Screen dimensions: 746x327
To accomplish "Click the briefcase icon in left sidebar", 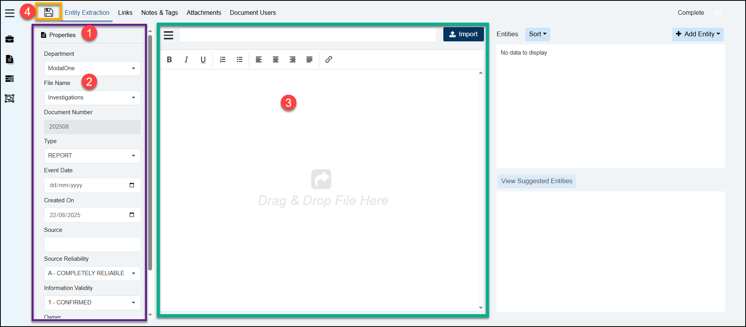I will point(9,39).
